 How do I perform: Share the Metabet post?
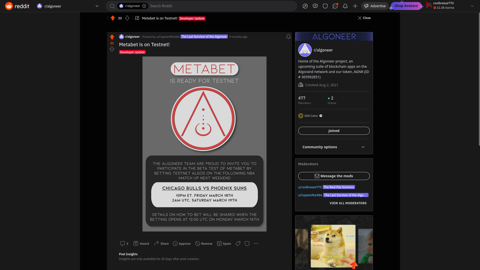click(x=161, y=243)
